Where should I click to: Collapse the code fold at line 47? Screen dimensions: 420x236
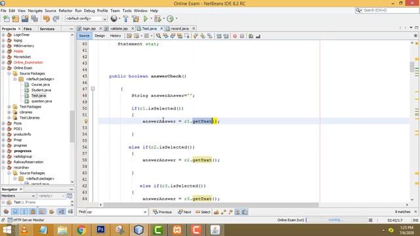point(93,88)
